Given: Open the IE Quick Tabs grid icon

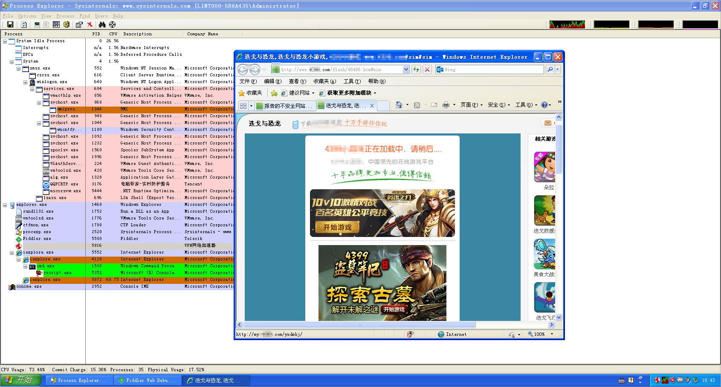Looking at the screenshot, I should tap(243, 106).
